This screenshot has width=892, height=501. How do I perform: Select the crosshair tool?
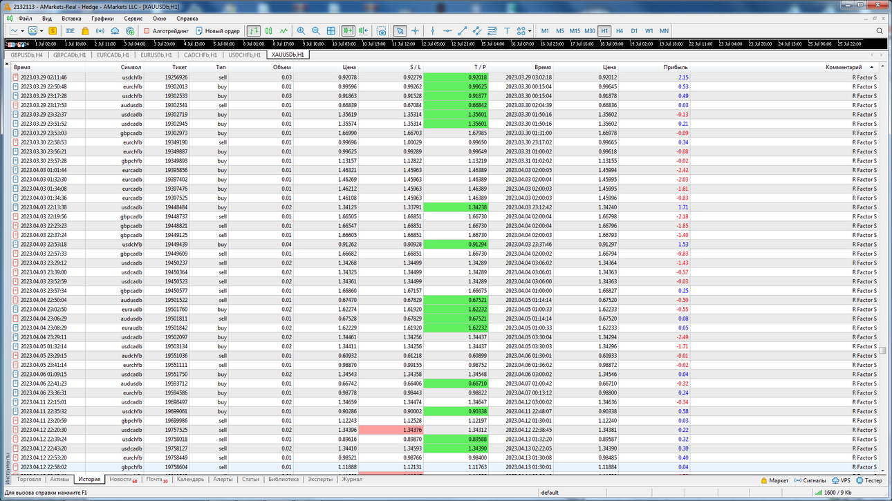tap(415, 31)
